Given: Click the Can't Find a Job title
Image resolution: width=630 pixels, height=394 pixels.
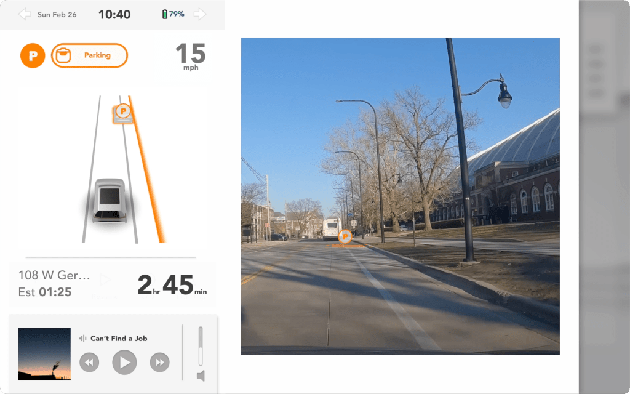Looking at the screenshot, I should [x=119, y=339].
